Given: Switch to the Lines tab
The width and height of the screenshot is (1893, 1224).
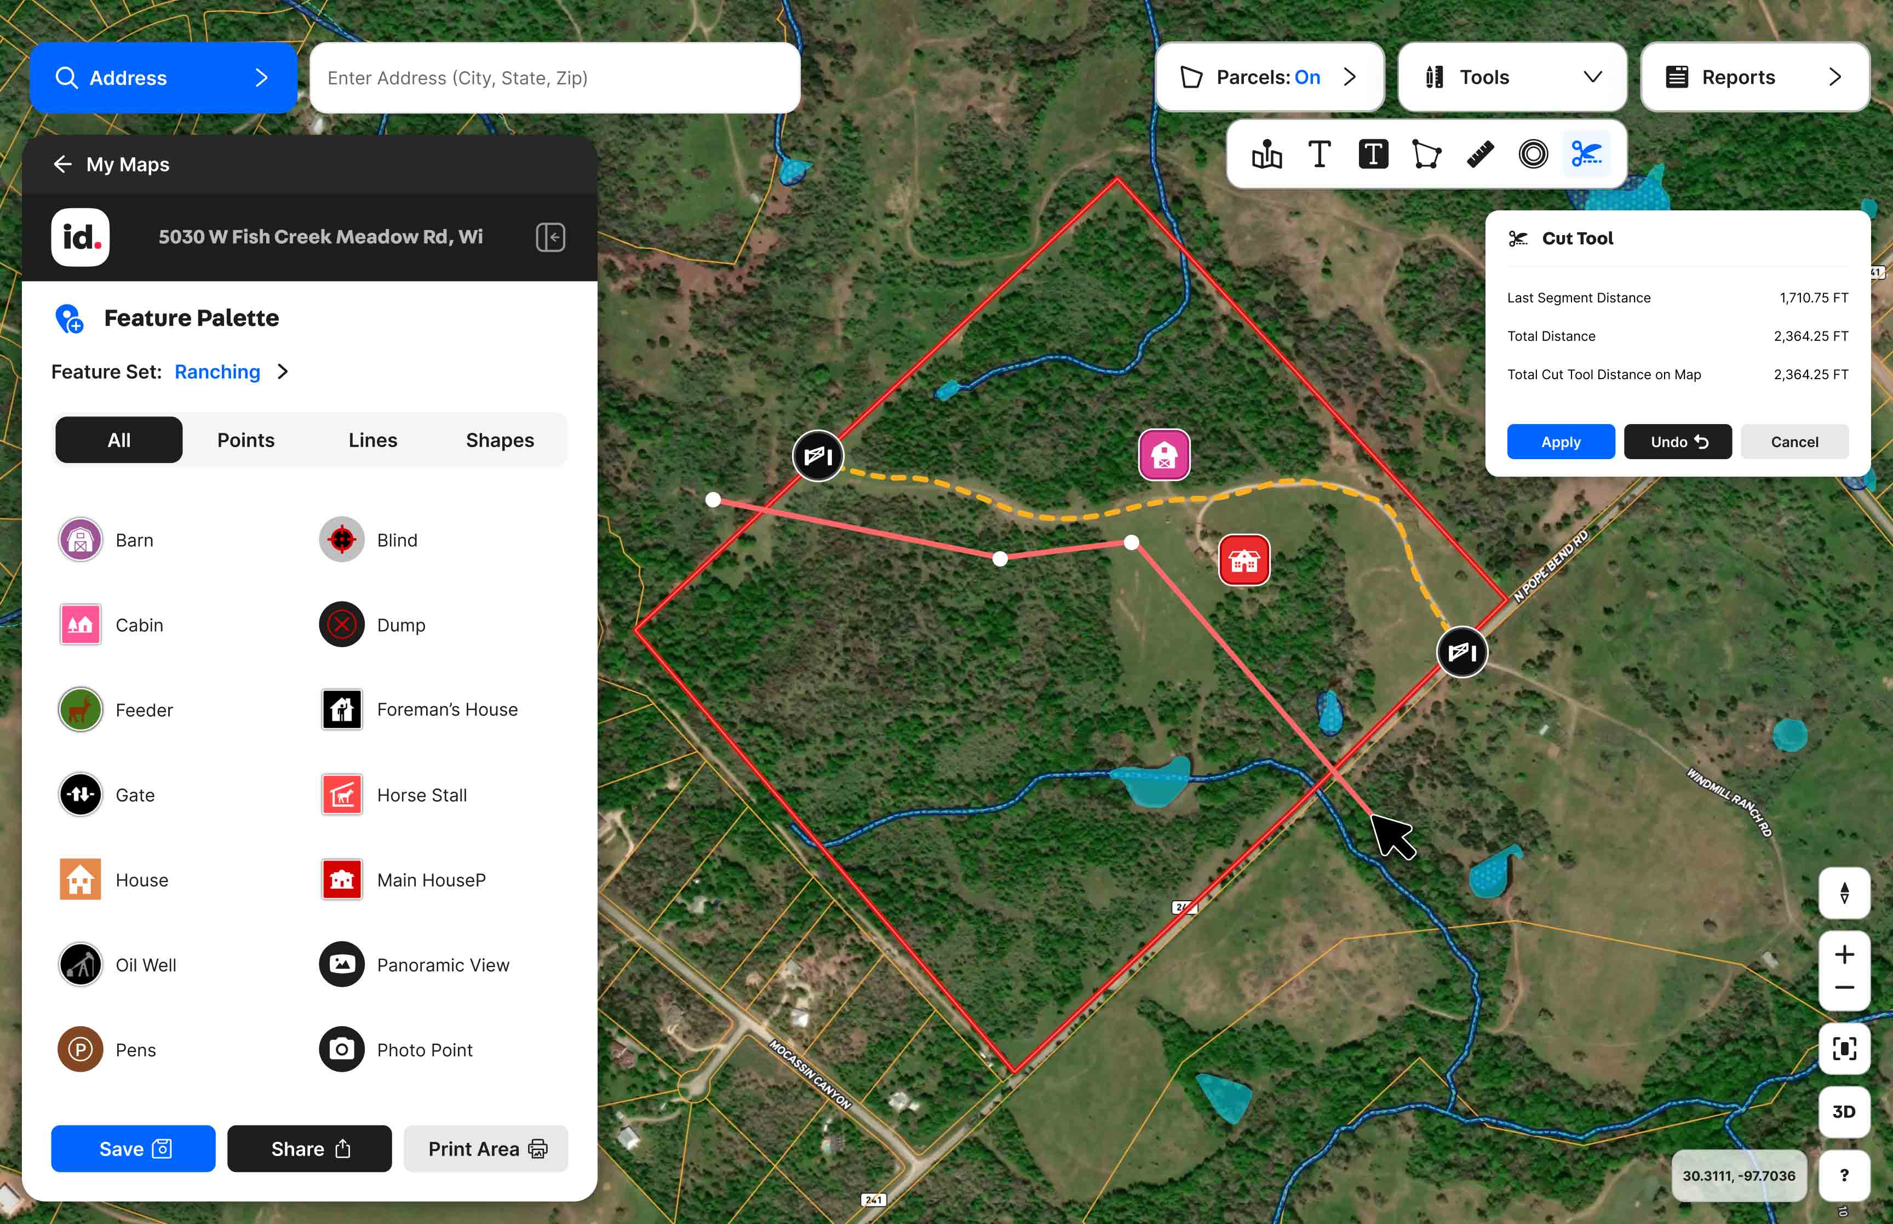Looking at the screenshot, I should click(x=372, y=439).
